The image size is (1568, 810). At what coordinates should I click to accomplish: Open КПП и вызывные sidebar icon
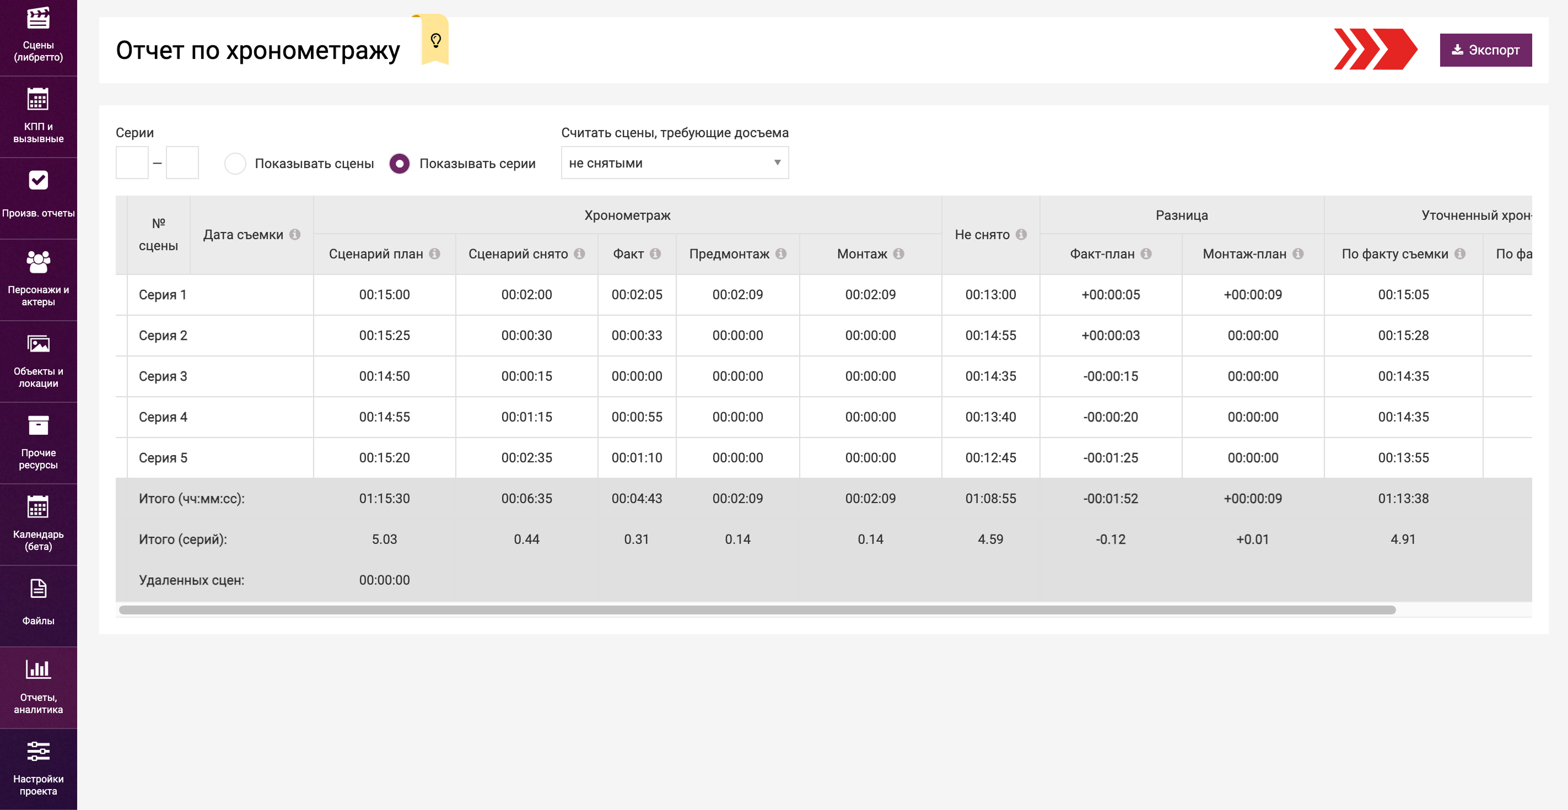click(39, 116)
